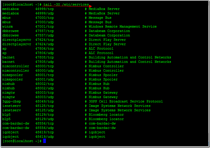This screenshot has height=148, width=210.
Task: Click the typed command tail -30 /etc/services
Action: 66,4
